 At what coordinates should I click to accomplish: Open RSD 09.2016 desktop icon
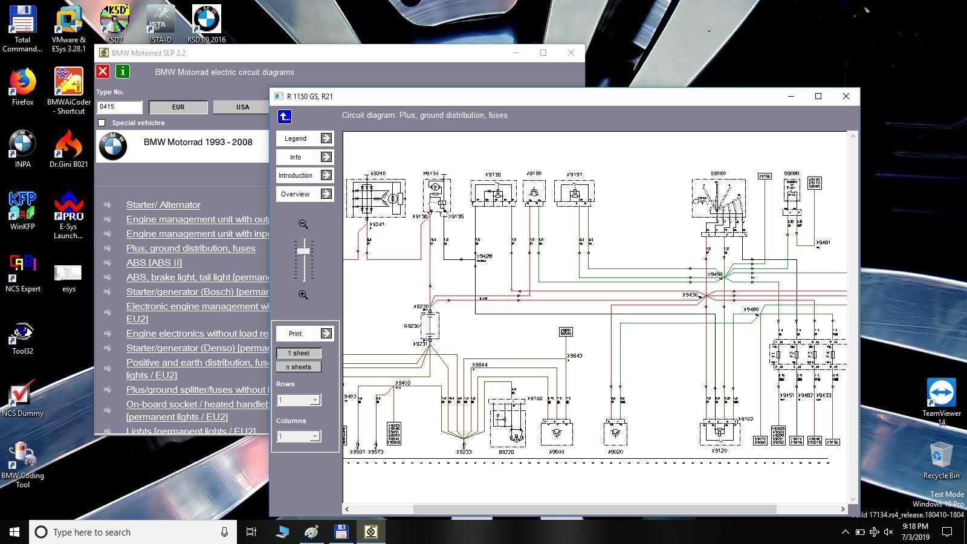pos(206,24)
